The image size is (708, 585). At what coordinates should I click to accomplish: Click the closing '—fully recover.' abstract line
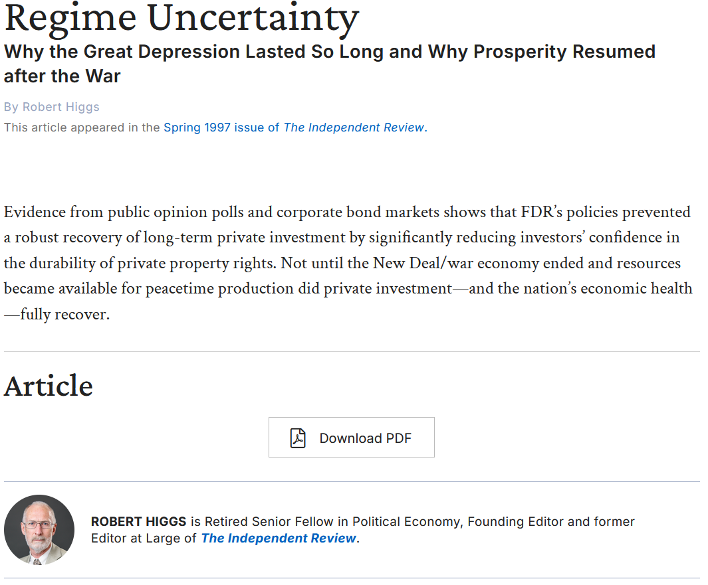click(57, 314)
